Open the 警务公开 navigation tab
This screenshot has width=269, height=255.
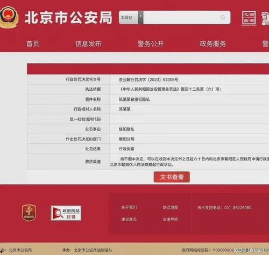click(151, 43)
